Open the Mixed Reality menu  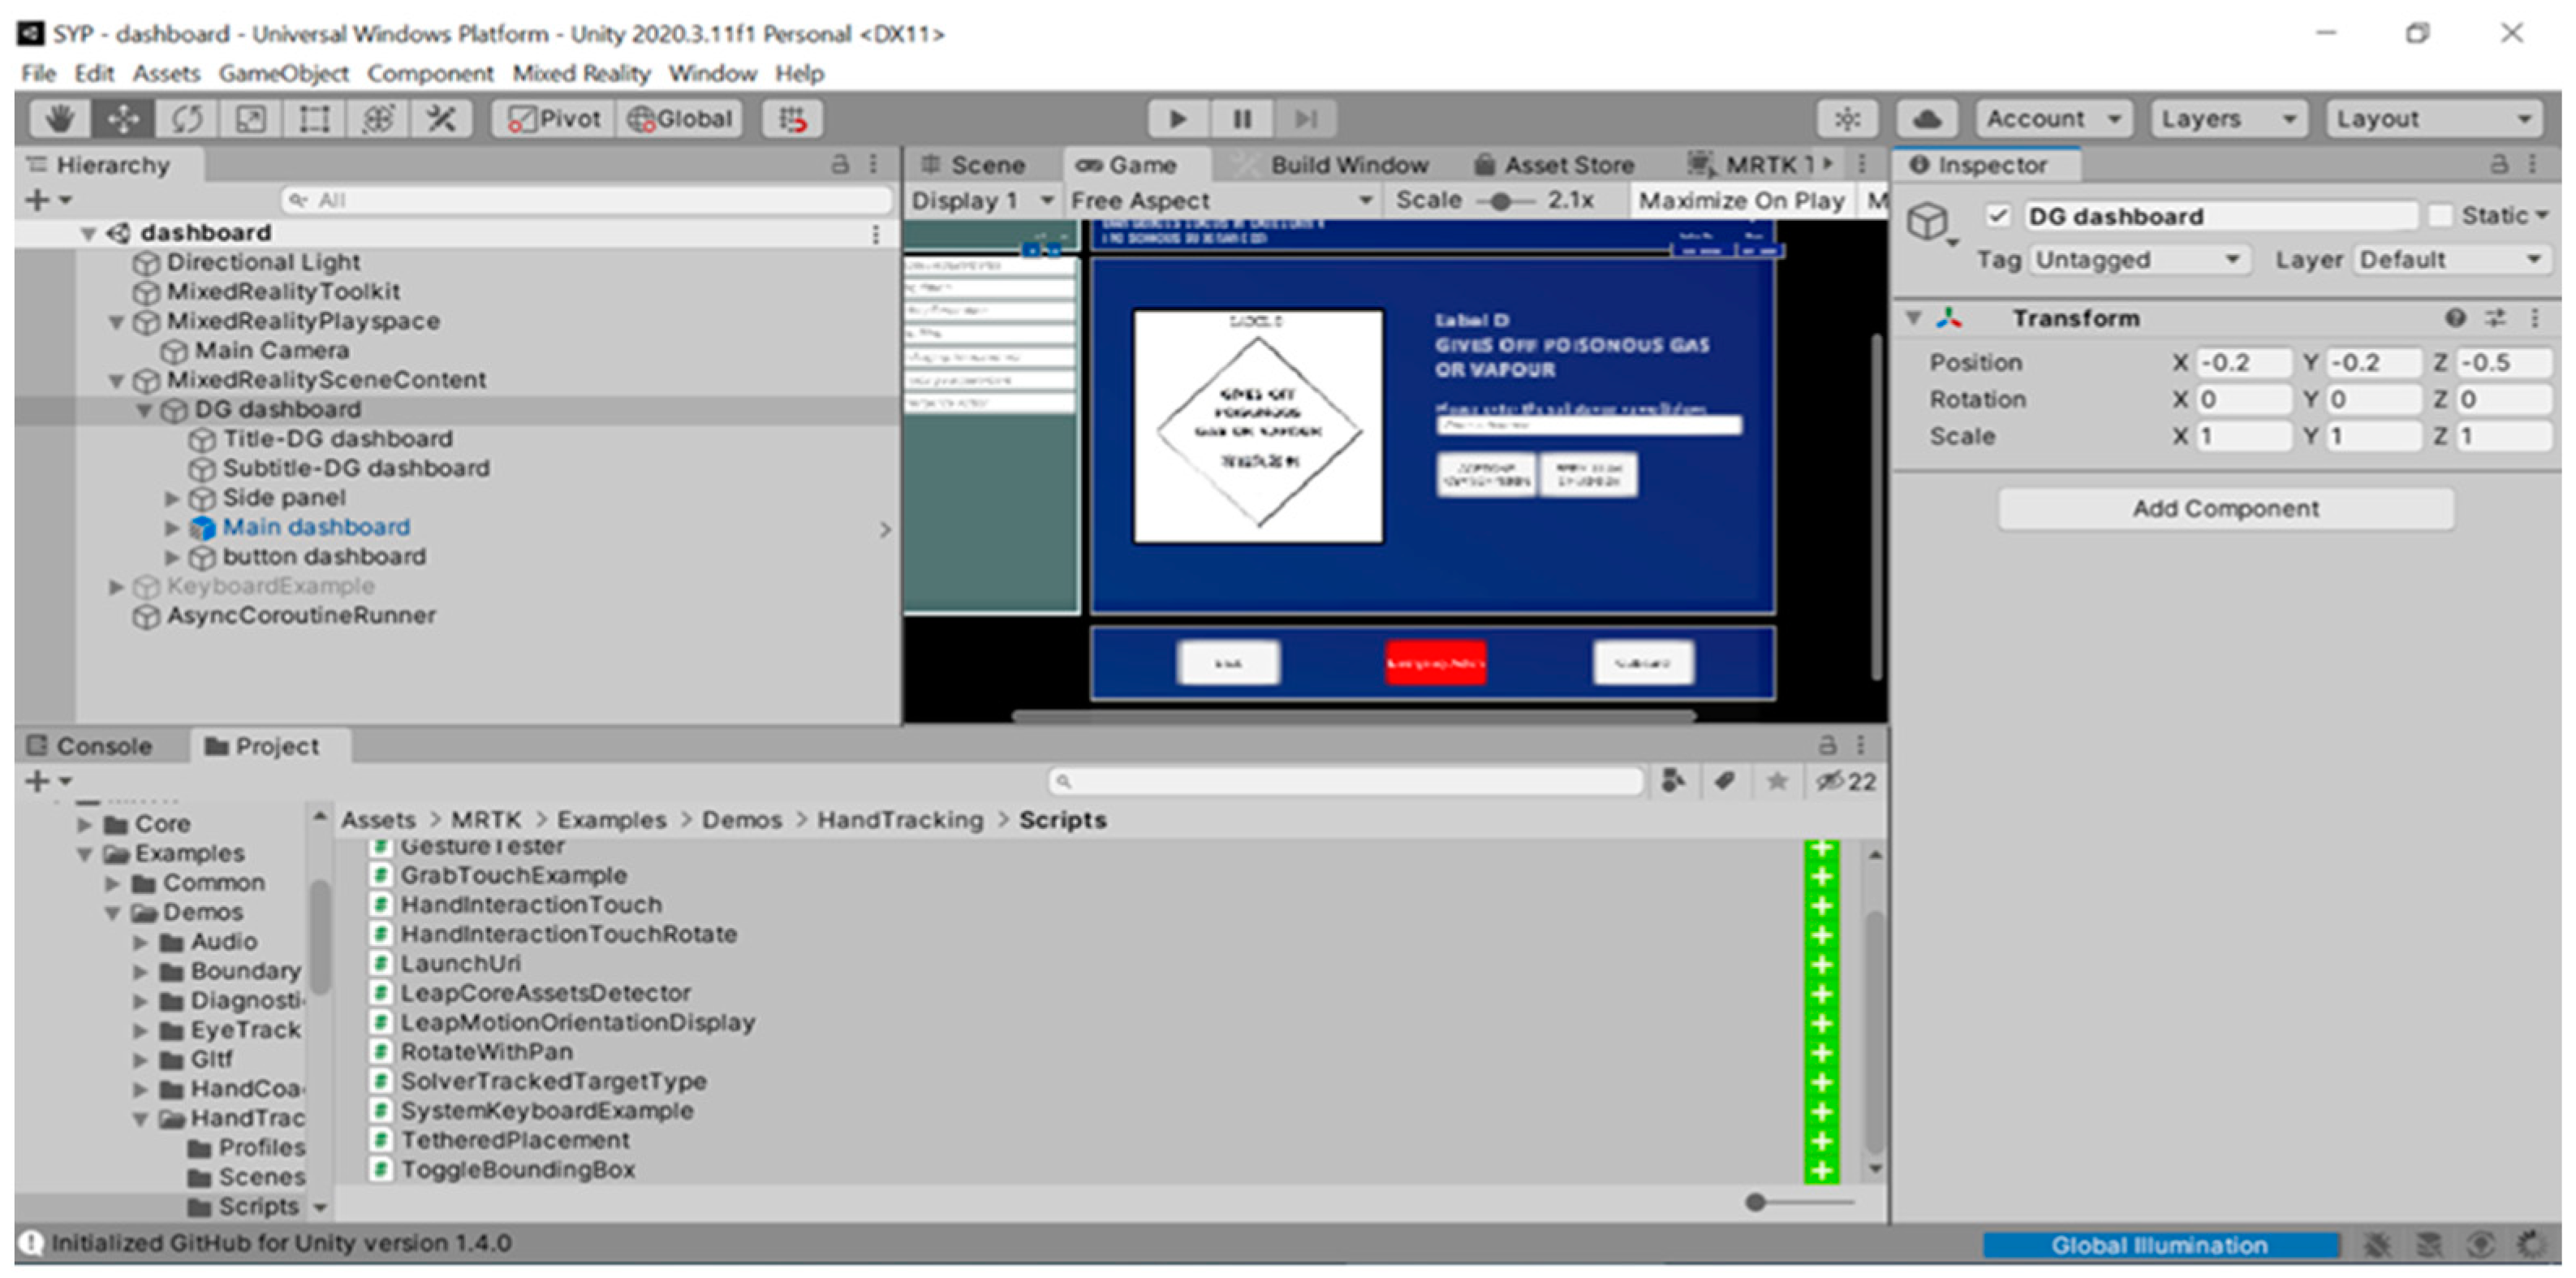(581, 74)
